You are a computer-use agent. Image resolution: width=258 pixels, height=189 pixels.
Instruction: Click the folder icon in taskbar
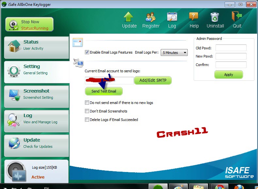(199, 187)
